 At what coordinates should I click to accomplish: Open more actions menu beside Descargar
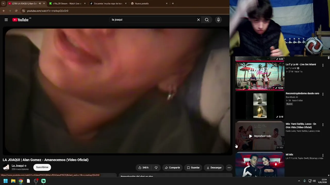point(229,168)
